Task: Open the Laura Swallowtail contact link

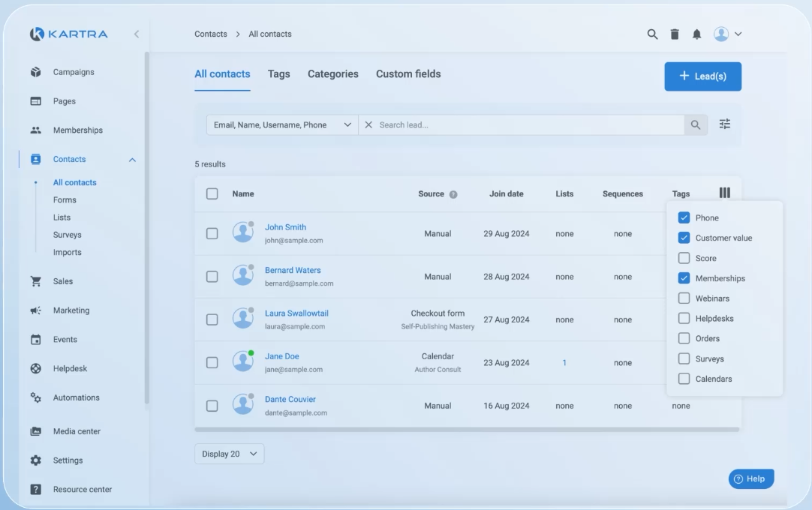Action: 296,313
